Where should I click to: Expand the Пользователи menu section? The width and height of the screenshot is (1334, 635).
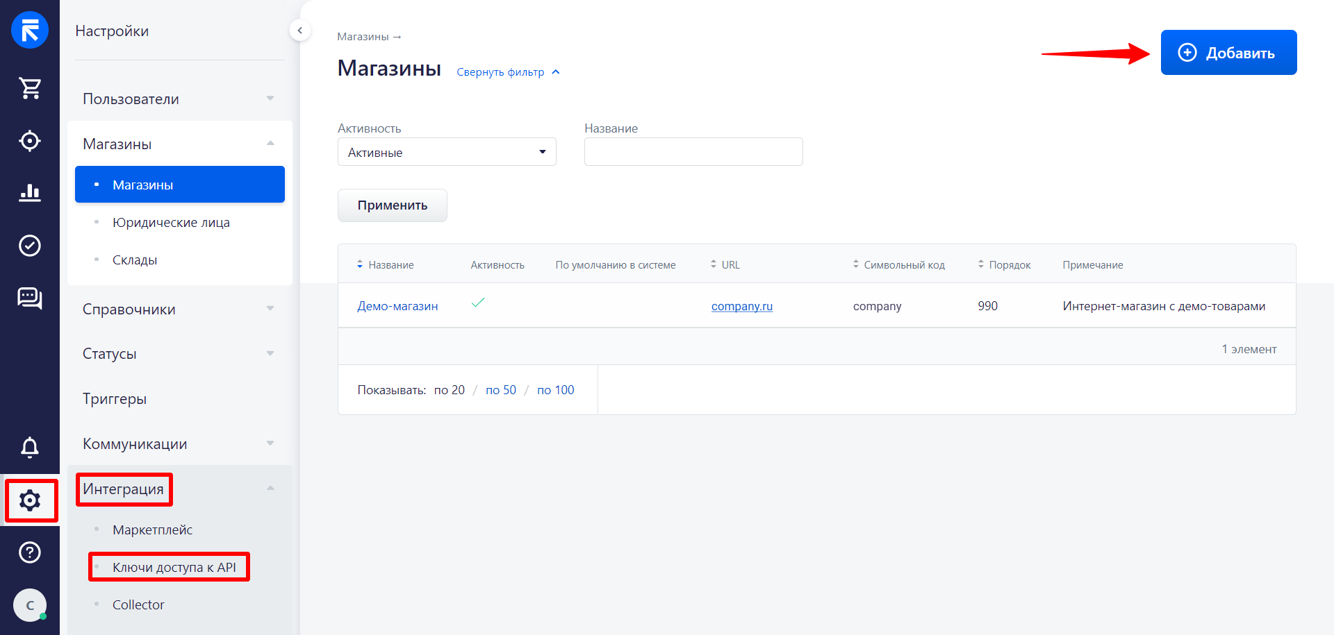tap(179, 99)
